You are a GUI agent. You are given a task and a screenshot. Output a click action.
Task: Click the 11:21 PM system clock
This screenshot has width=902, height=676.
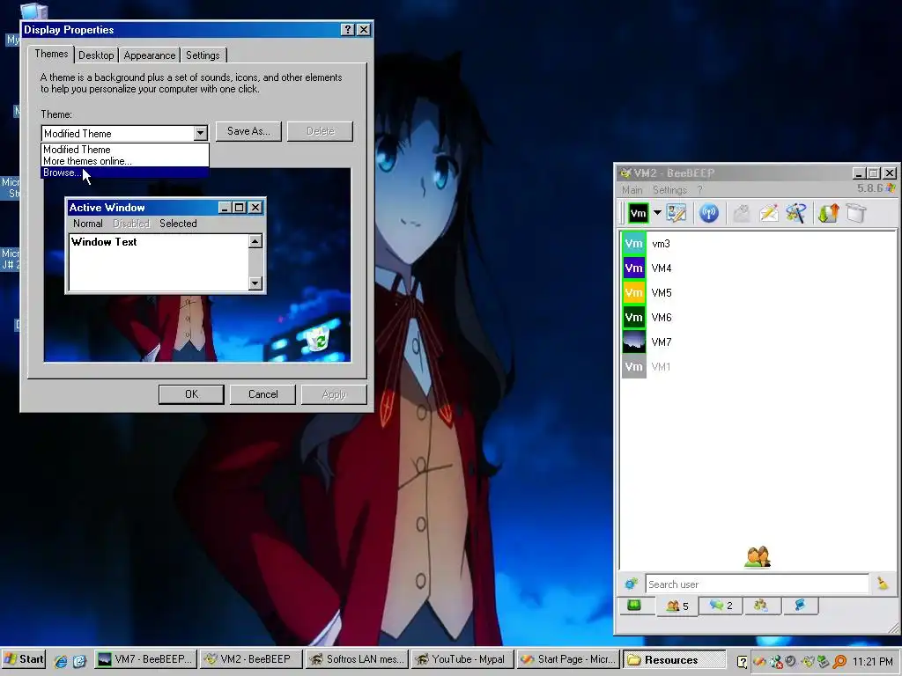pyautogui.click(x=873, y=662)
